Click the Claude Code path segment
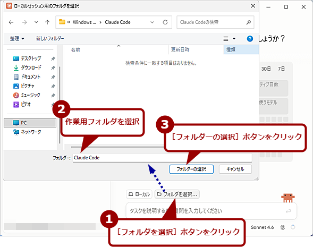313x247 pixels. 117,22
